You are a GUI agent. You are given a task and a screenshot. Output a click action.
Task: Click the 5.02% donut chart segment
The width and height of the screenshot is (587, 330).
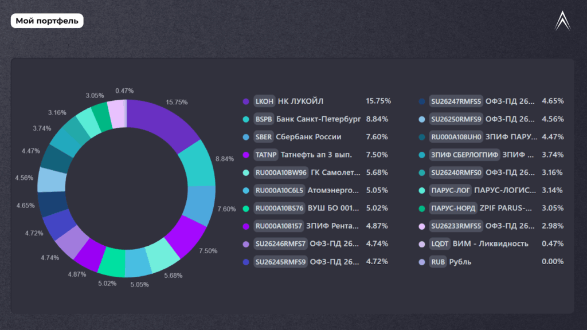113,262
